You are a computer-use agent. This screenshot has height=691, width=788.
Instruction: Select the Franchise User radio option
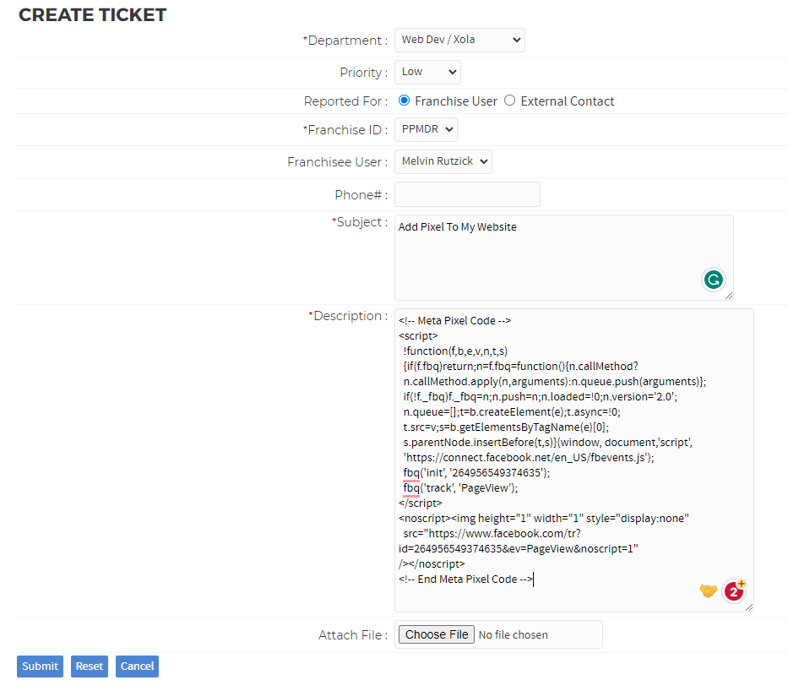(x=405, y=101)
